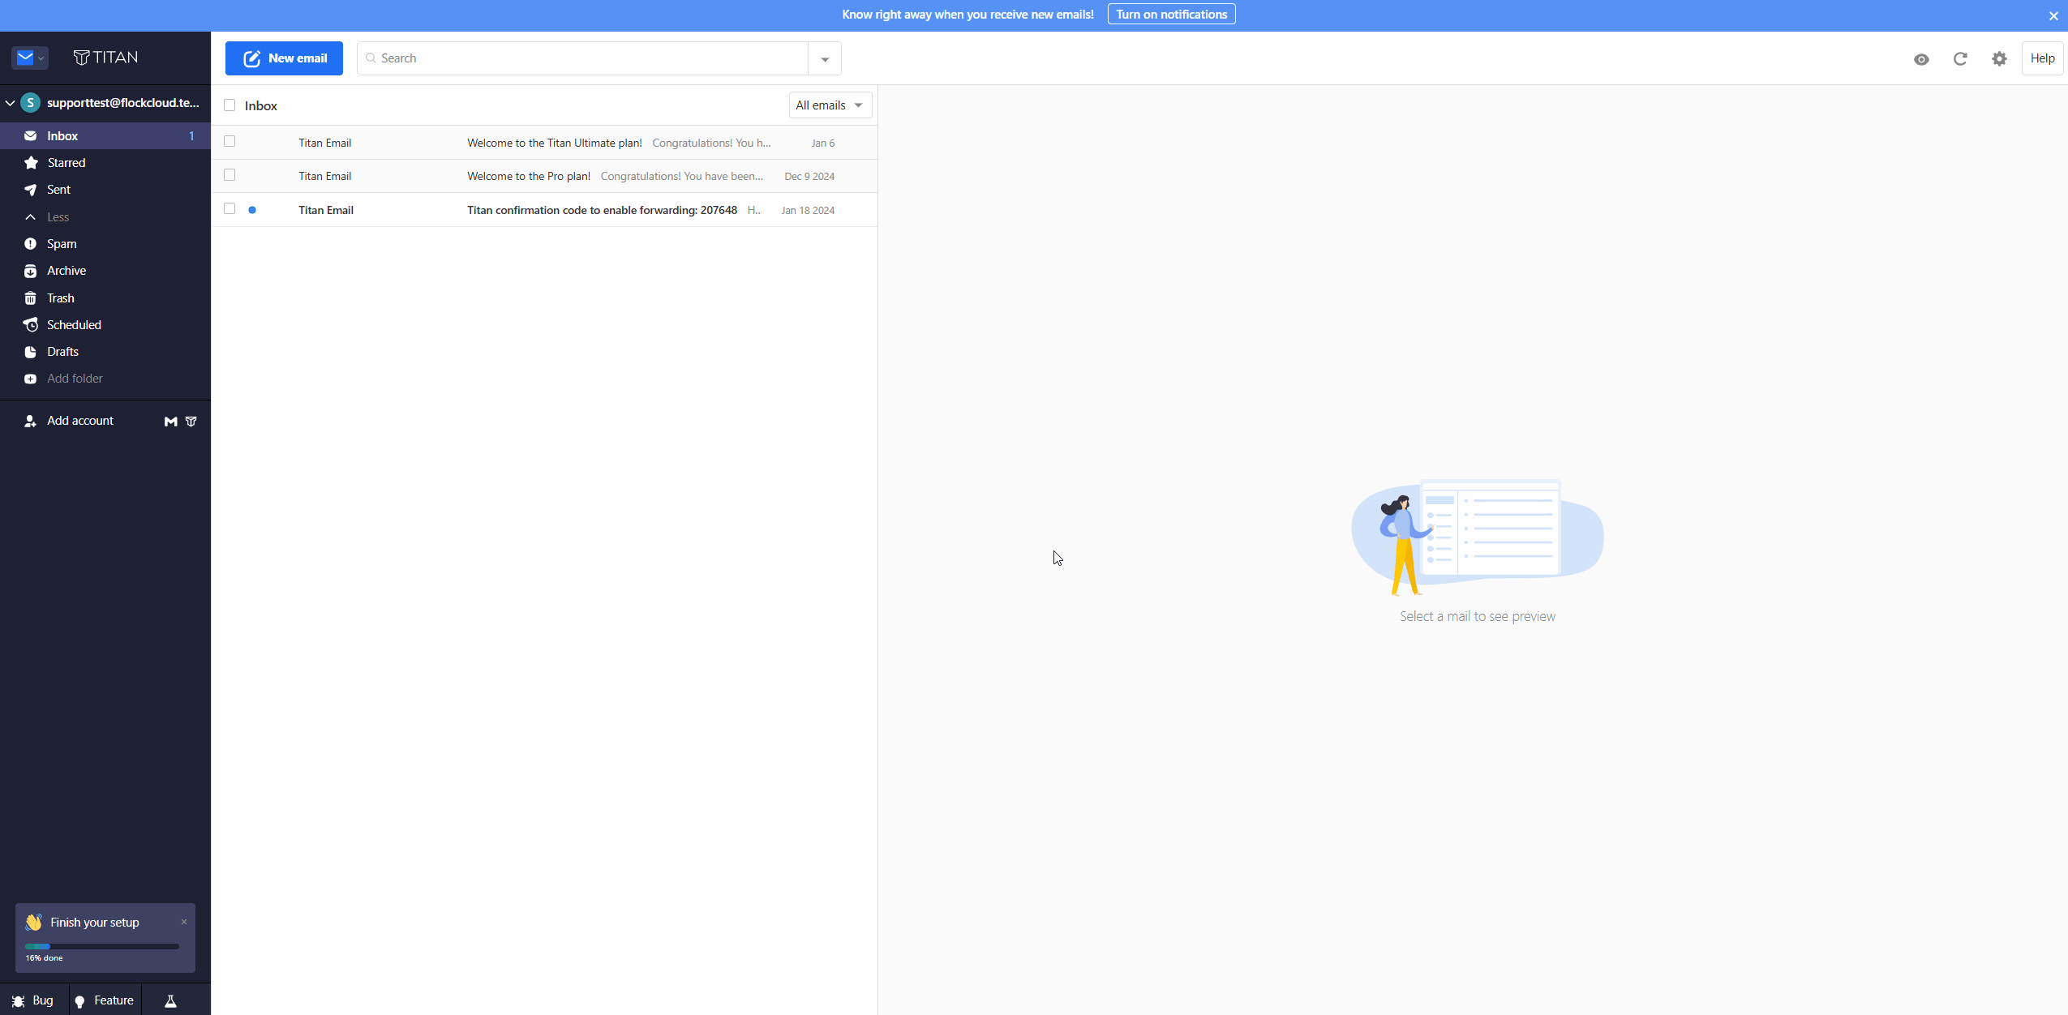
Task: Select the Spam folder icon
Action: 30,243
